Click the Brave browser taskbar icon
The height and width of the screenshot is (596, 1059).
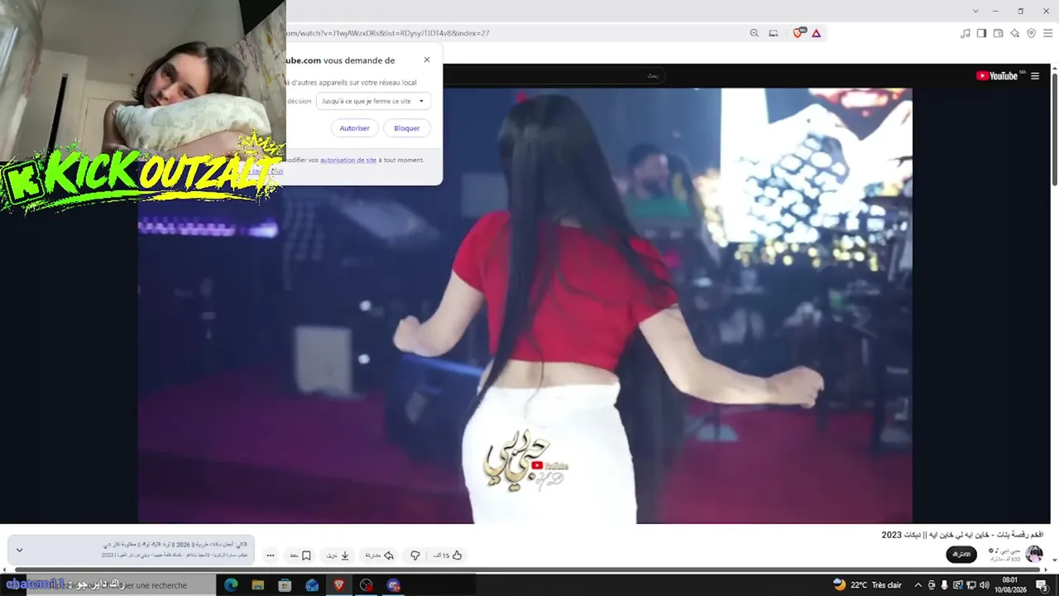(339, 585)
